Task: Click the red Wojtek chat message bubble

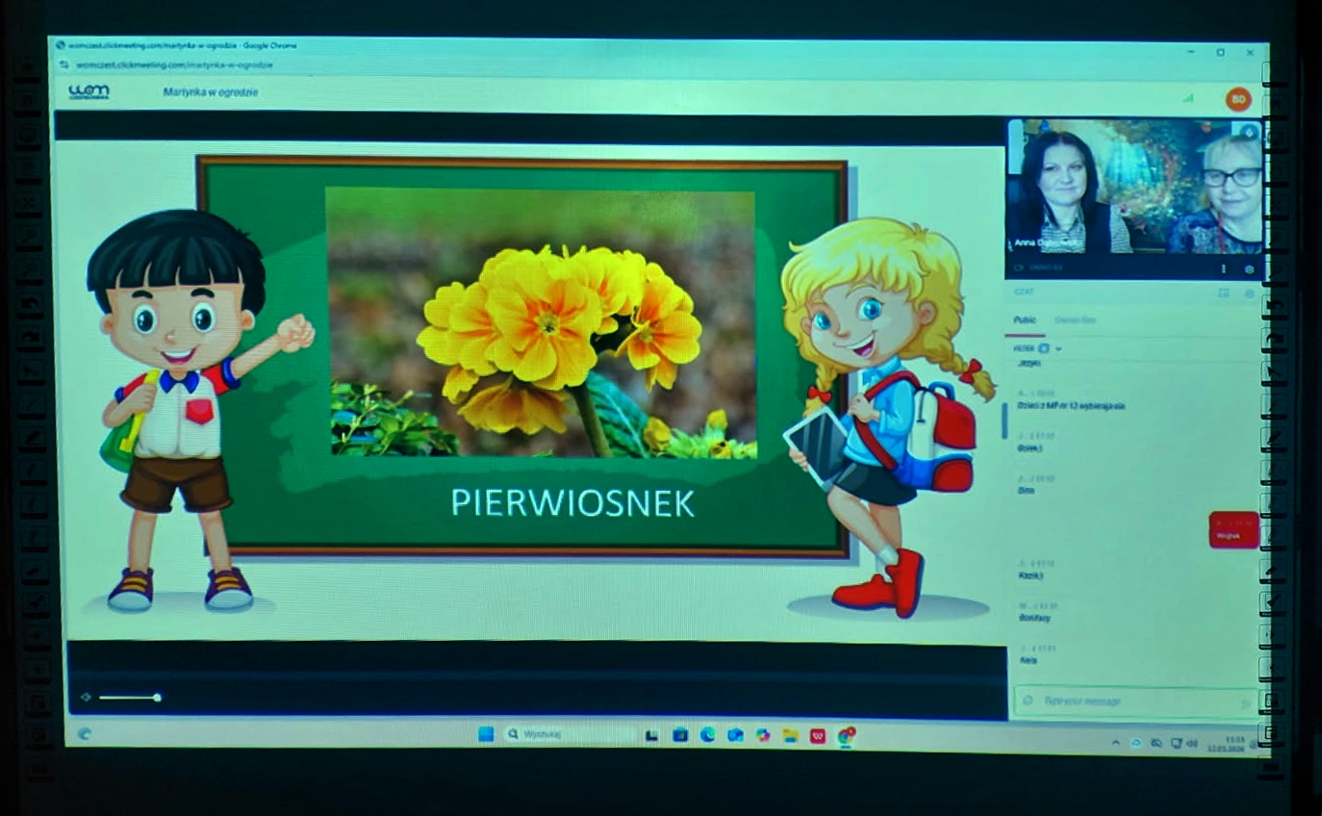Action: (x=1233, y=530)
